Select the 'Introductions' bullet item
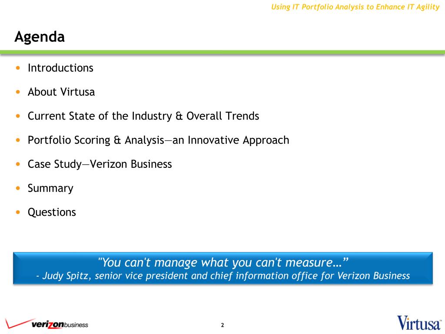This screenshot has width=445, height=334. [60, 68]
